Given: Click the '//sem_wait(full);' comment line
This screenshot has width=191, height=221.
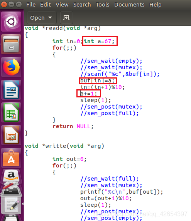Looking at the screenshot, I should 110,179.
